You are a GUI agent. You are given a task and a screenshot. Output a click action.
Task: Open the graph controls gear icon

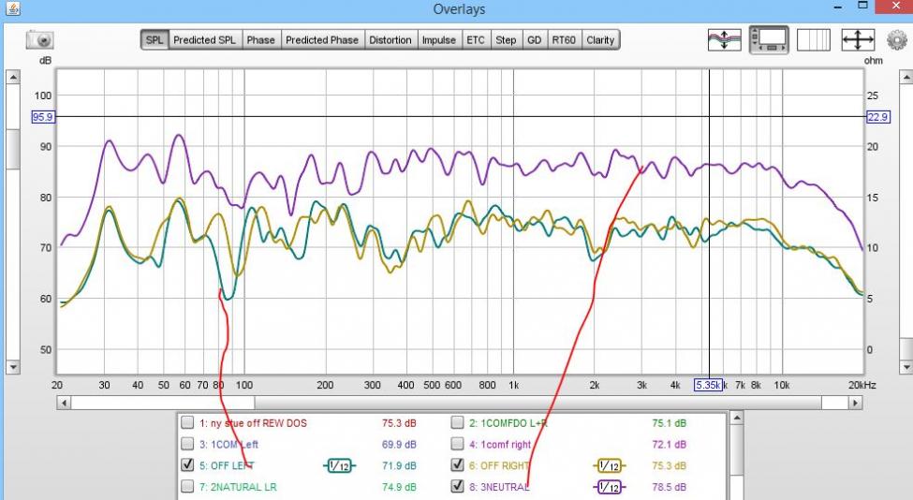tap(897, 40)
